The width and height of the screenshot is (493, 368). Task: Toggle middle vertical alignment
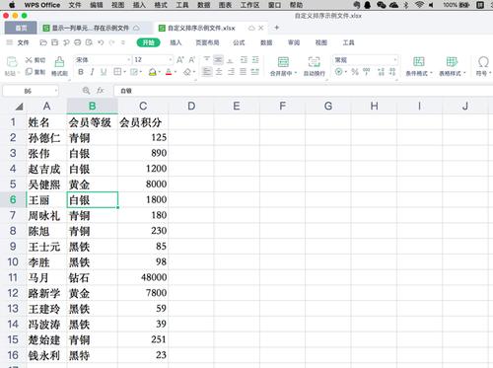(x=218, y=59)
